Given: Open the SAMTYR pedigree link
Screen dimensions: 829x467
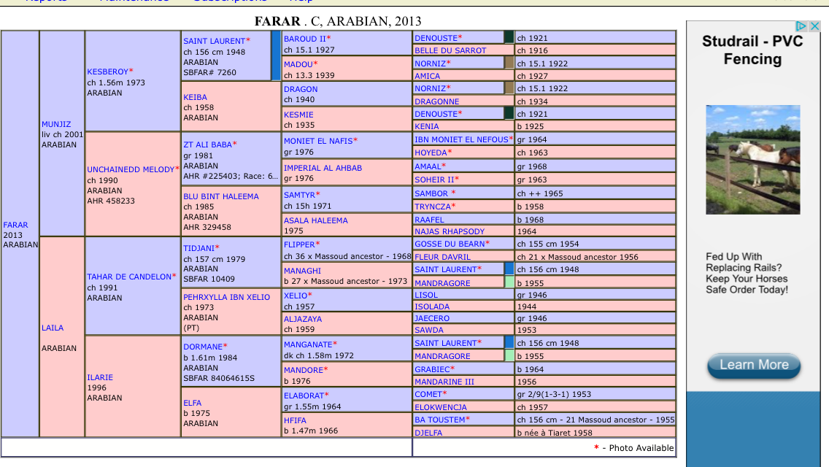Looking at the screenshot, I should pos(299,195).
